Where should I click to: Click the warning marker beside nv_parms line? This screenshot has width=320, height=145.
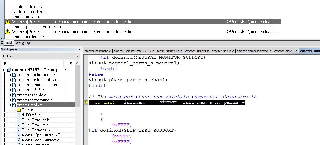pyautogui.click(x=86, y=102)
